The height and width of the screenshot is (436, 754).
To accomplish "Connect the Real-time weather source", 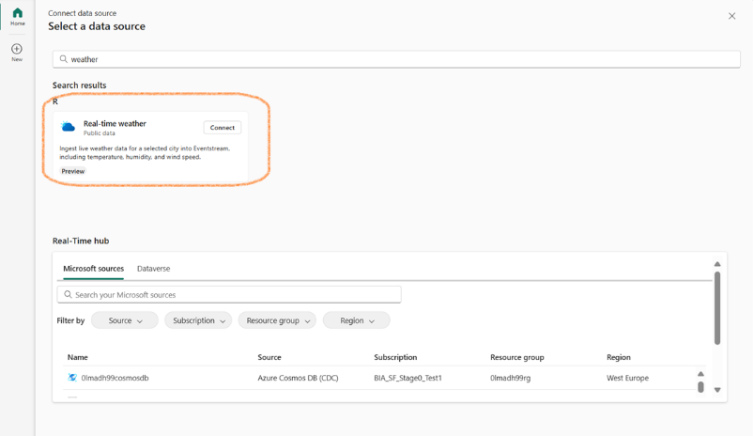I will click(x=223, y=128).
